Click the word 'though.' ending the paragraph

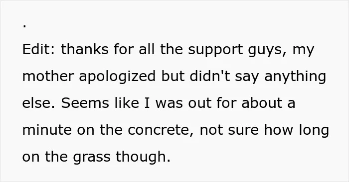click(143, 157)
